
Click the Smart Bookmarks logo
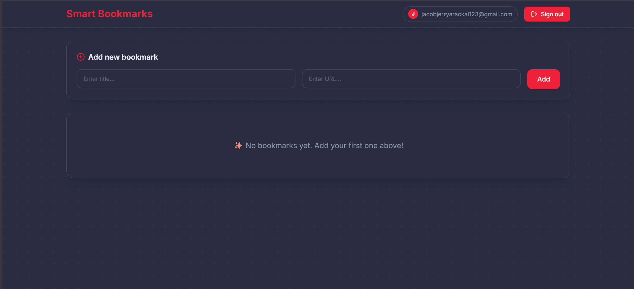click(x=109, y=14)
